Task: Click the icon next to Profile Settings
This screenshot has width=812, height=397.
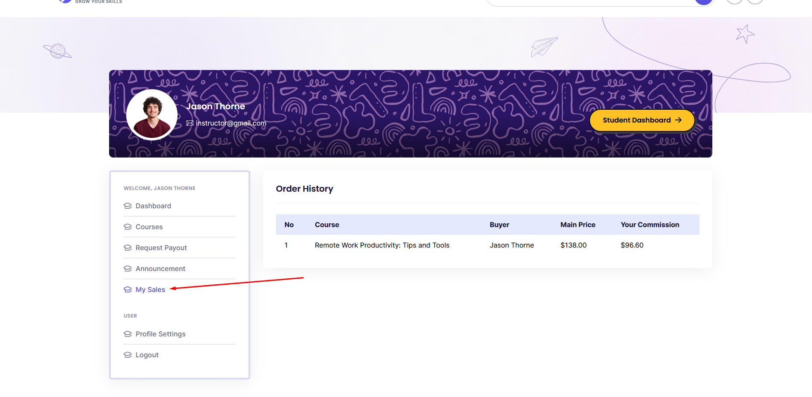Action: [x=127, y=334]
